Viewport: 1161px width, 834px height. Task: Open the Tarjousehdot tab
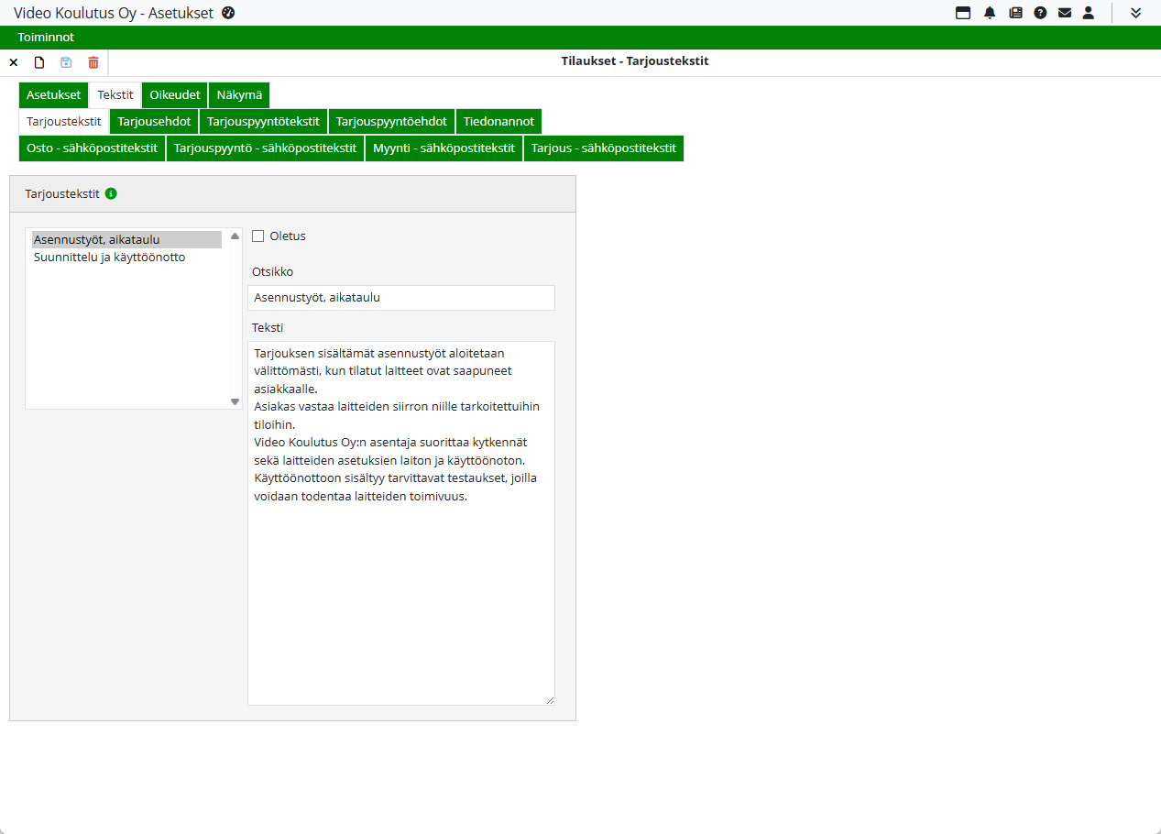(154, 122)
